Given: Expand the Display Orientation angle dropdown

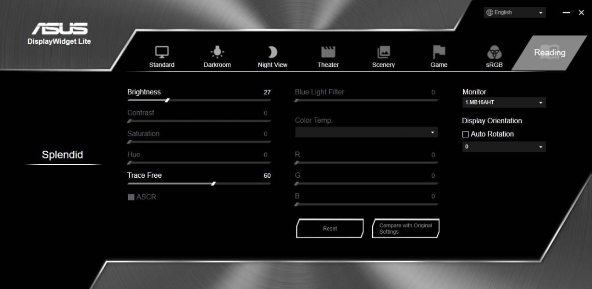Looking at the screenshot, I should pyautogui.click(x=504, y=147).
